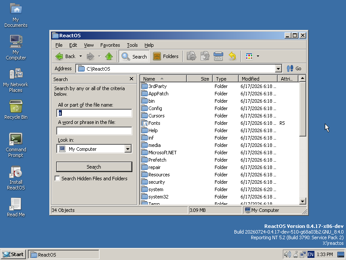This screenshot has height=260, width=346.
Task: Click the Undo toolbar icon
Action: pyautogui.click(x=232, y=56)
